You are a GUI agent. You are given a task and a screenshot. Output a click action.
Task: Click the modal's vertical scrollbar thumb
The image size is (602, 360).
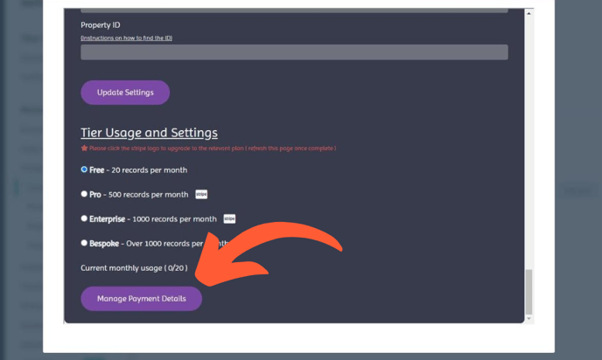tap(528, 292)
